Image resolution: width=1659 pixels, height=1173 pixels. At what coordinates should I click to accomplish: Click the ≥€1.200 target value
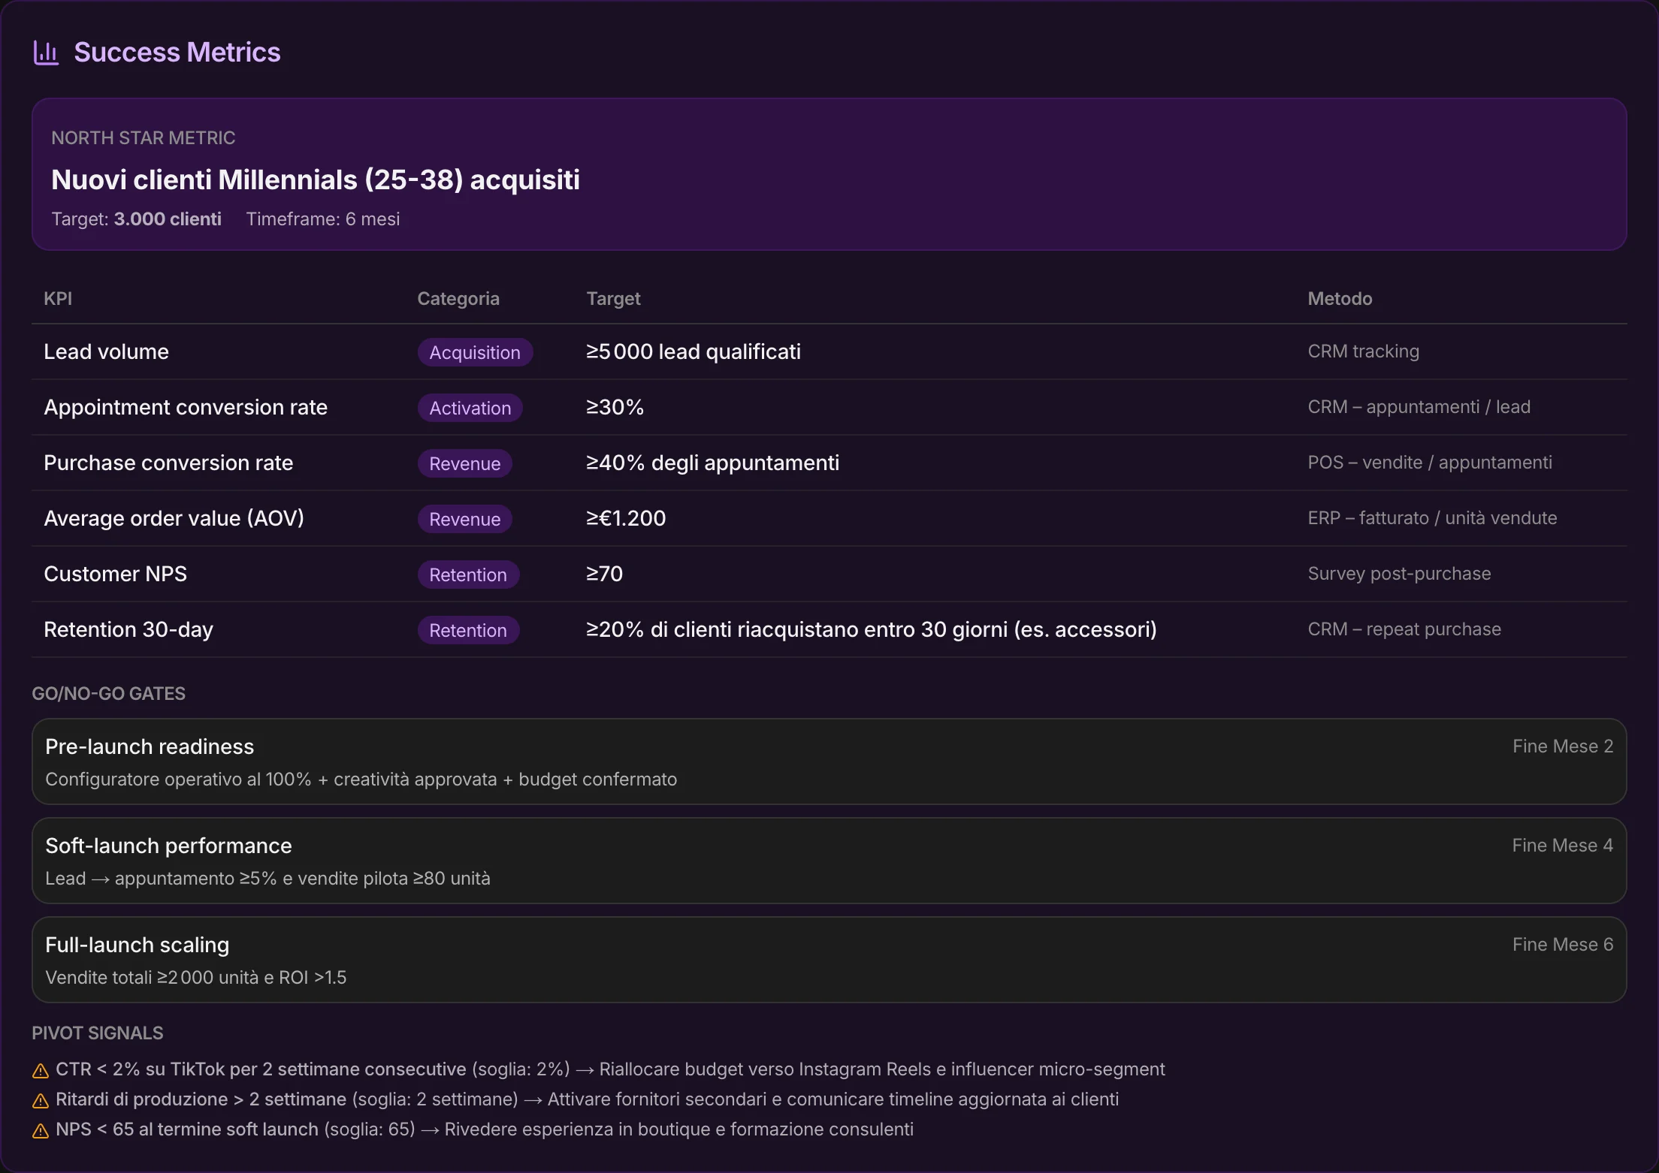[x=626, y=518]
